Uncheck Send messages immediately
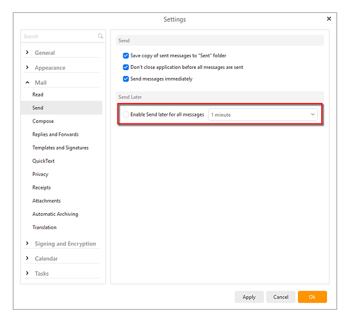Screen dimensions: 349x322 126,79
